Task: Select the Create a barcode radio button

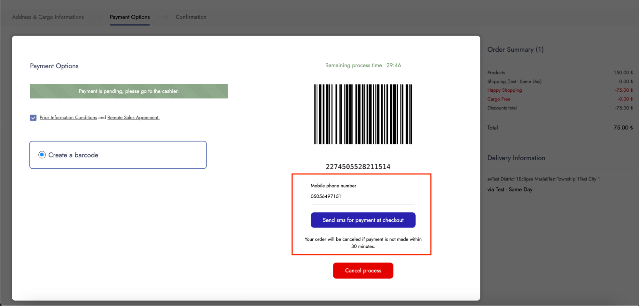Action: point(42,155)
